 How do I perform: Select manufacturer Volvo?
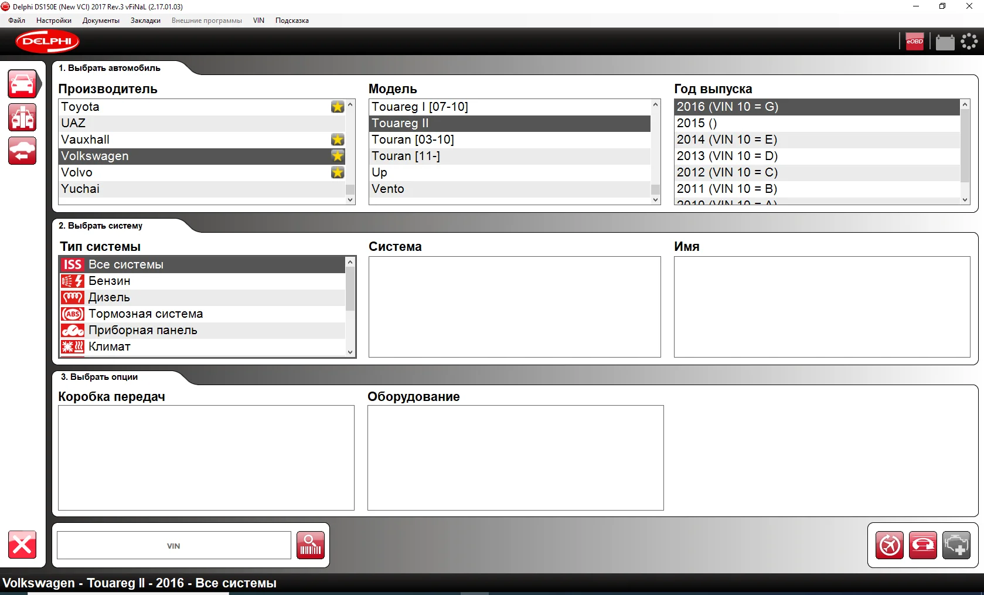[202, 172]
